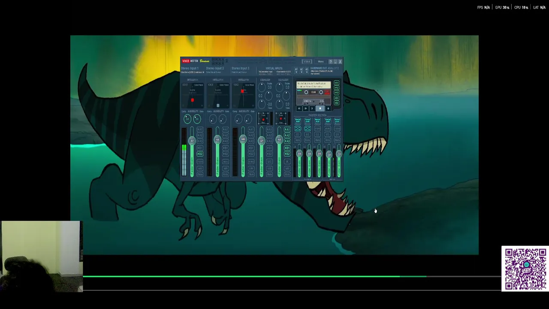Viewport: 549px width, 309px height.
Task: Click Stereo Input 1 fader gain knob
Action: point(192,141)
